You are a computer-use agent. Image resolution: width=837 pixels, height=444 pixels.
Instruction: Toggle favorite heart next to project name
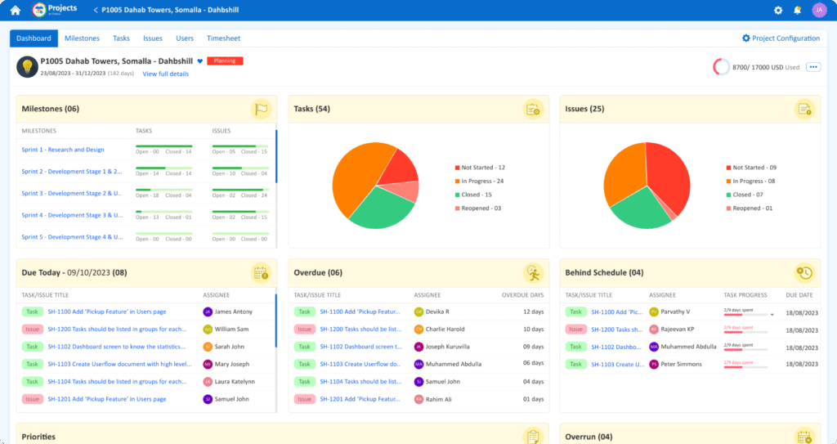click(x=200, y=61)
